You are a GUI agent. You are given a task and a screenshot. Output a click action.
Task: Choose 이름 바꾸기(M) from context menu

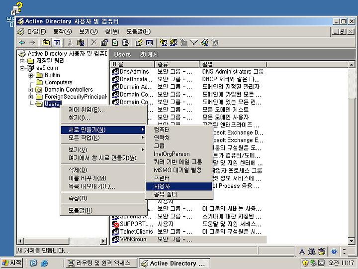pos(103,178)
